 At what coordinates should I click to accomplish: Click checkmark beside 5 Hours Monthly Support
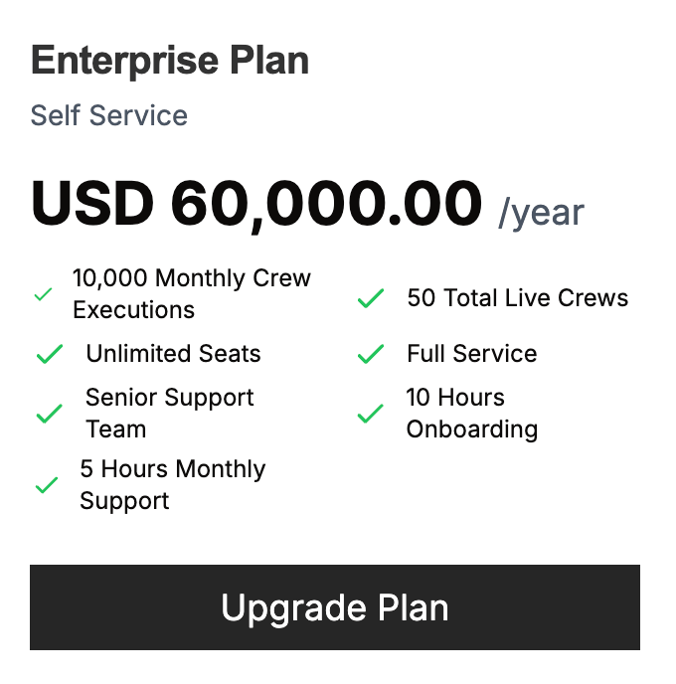46,486
